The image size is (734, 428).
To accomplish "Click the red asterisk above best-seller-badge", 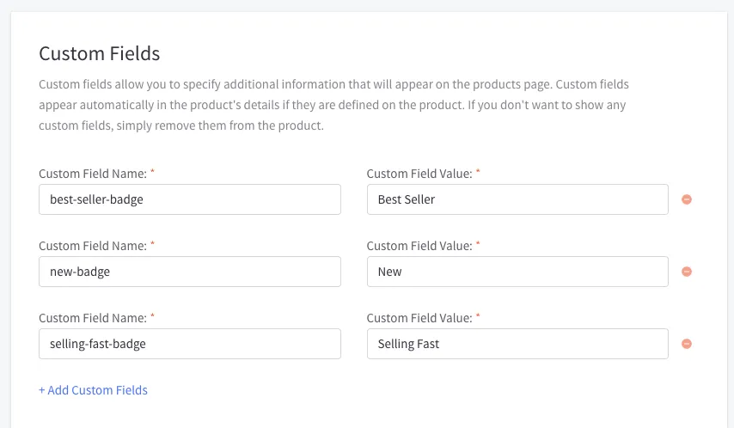I will pyautogui.click(x=152, y=172).
